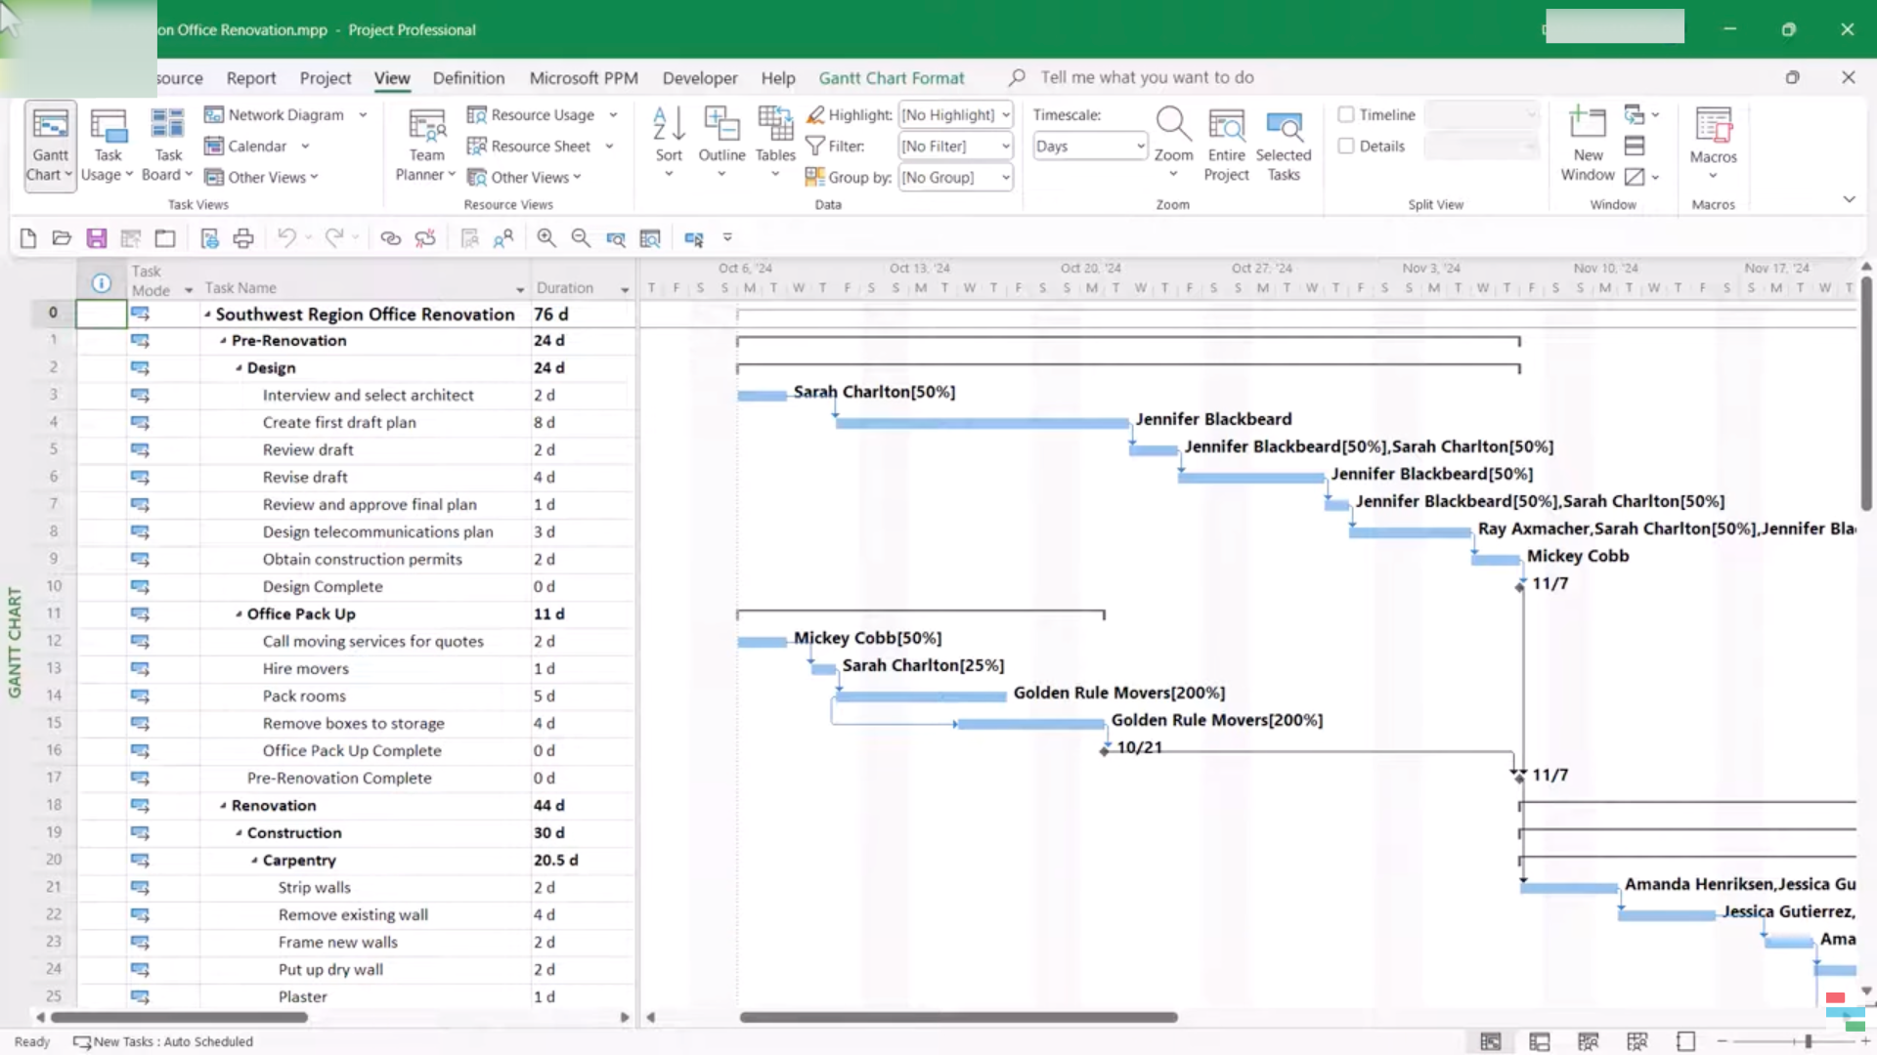
Task: Click the Save icon in quick toolbar
Action: coord(96,238)
